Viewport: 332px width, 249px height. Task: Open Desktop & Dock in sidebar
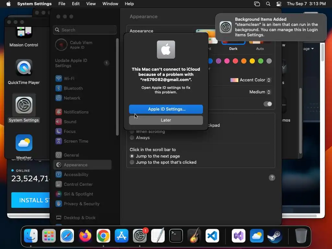pos(83,218)
